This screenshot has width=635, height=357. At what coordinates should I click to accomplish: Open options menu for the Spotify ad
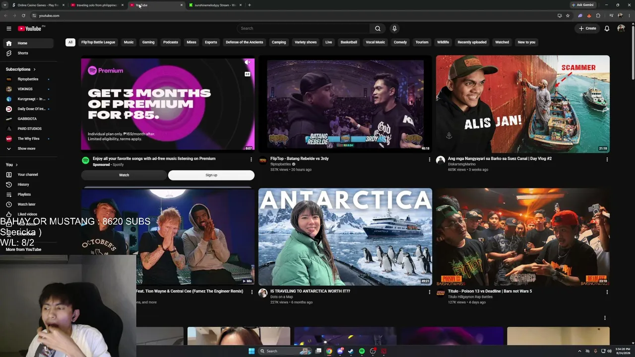click(251, 160)
